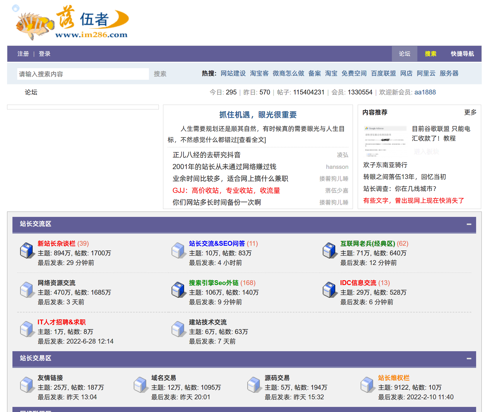Click the 登录 login link
Viewport: 499px width, 412px height.
click(45, 54)
